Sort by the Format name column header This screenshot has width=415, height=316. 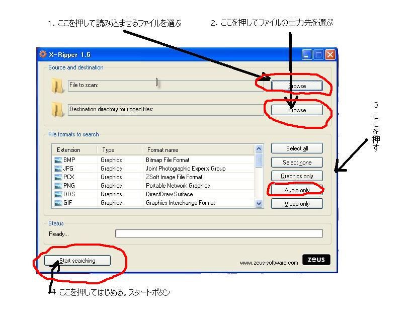[x=198, y=150]
